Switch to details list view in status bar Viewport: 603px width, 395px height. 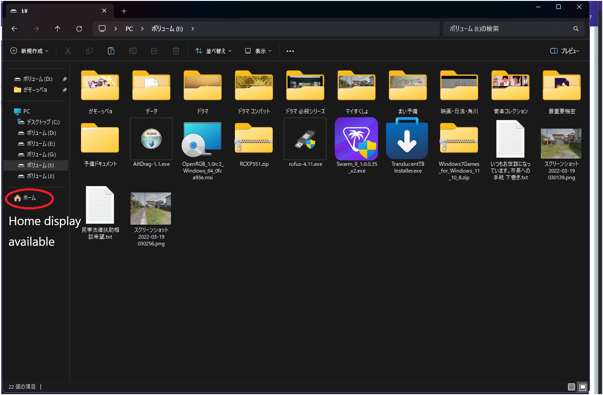pyautogui.click(x=571, y=387)
